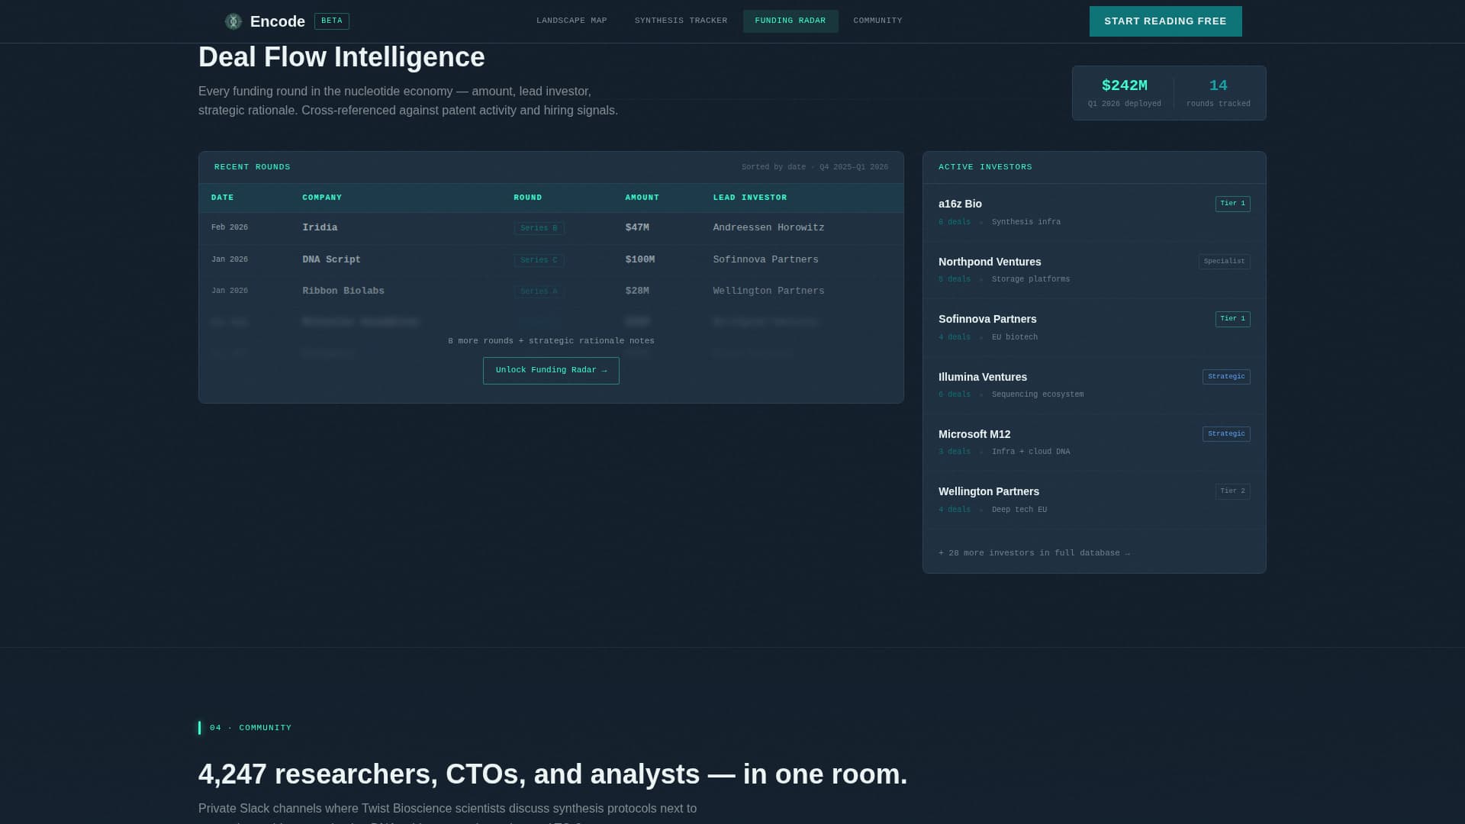Screen dimensions: 1465x824
Task: Open the Northpond Ventures investor entry
Action: tap(1094, 270)
